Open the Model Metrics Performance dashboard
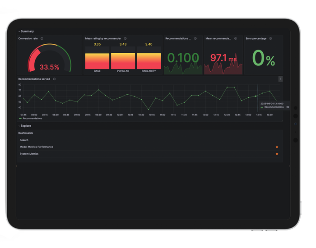The width and height of the screenshot is (316, 248). (36, 147)
